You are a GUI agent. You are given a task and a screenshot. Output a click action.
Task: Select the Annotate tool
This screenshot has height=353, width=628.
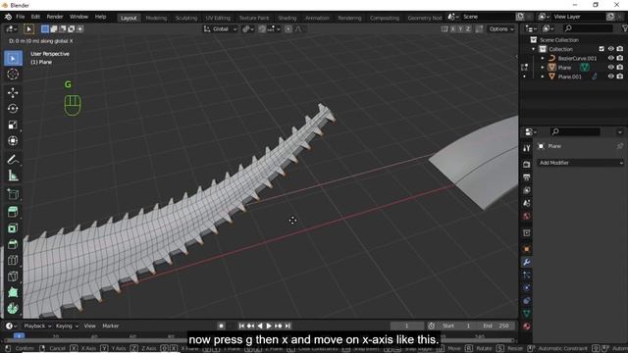13,159
